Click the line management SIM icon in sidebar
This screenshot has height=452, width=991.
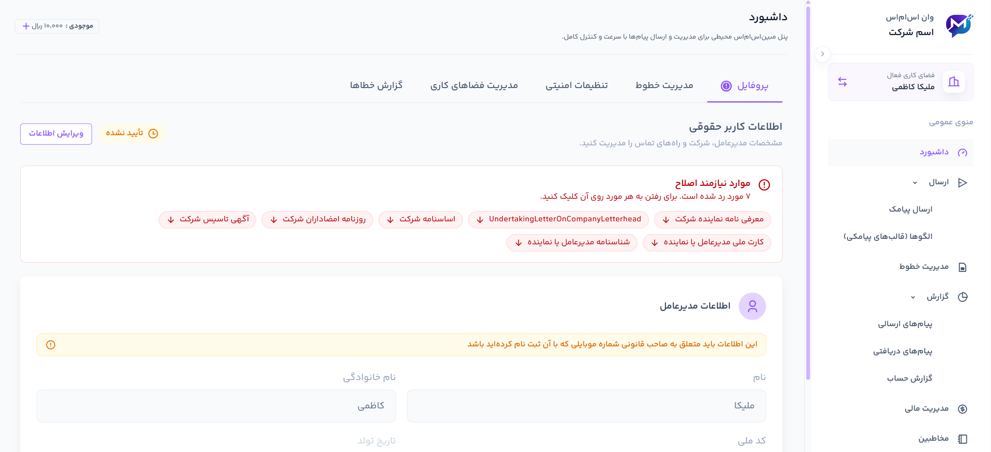point(962,267)
